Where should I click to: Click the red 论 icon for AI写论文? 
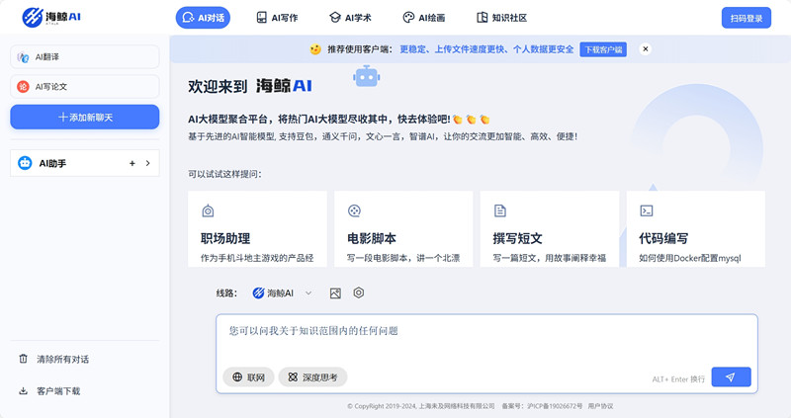pos(23,87)
